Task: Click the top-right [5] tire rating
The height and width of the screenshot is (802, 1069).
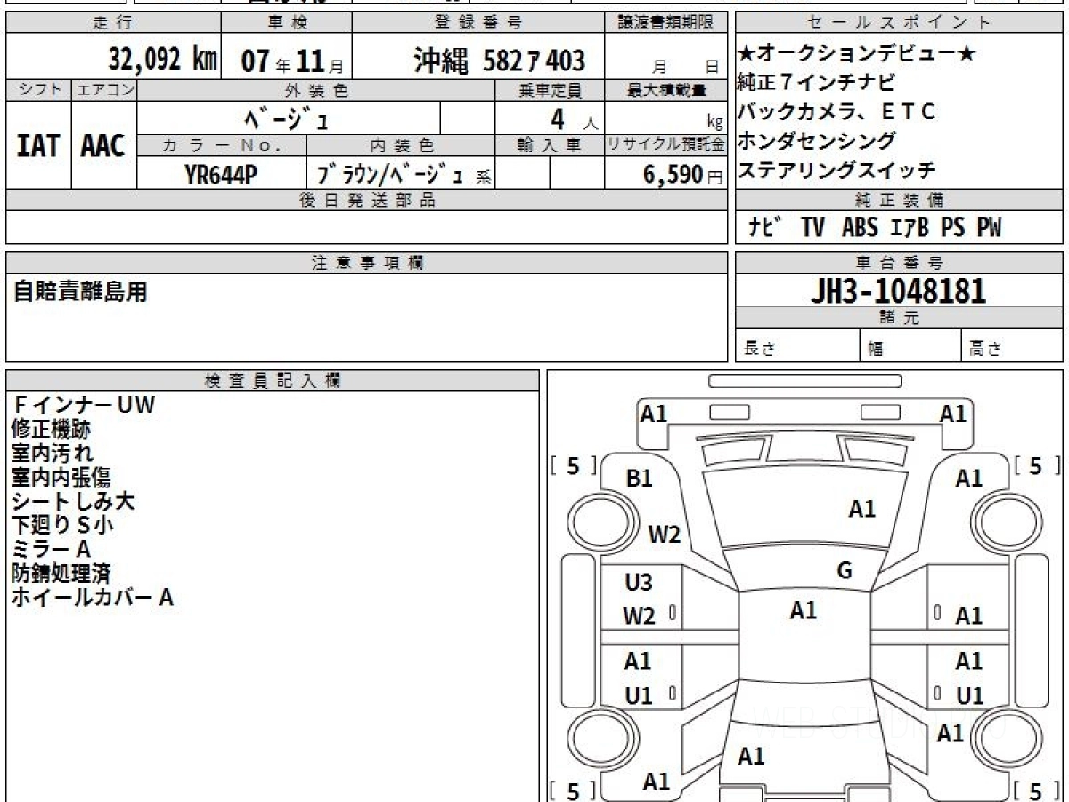Action: coord(1036,465)
